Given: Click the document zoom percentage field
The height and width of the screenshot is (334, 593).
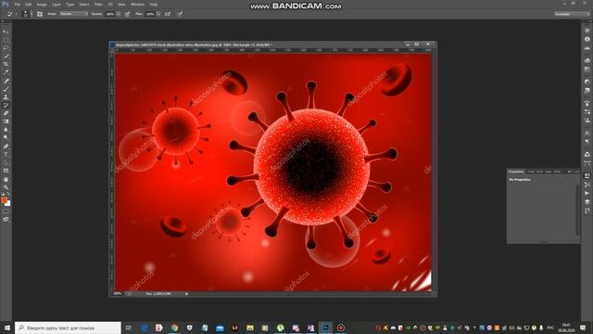Looking at the screenshot, I should (x=118, y=294).
